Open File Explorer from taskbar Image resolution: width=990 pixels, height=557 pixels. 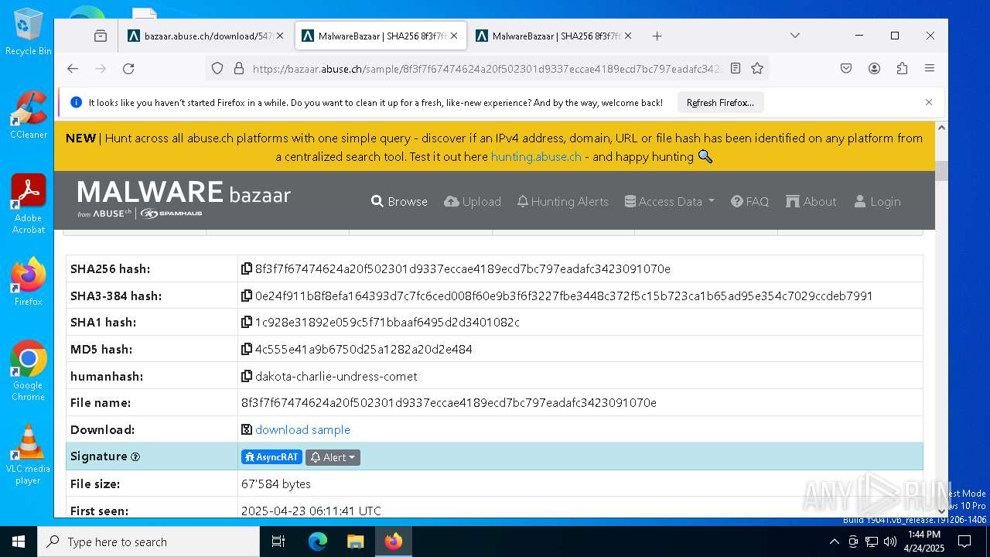click(x=355, y=542)
